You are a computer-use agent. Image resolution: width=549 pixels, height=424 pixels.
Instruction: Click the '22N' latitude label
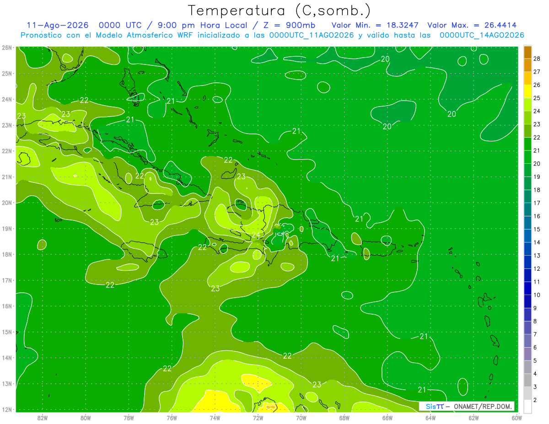[x=6, y=151]
